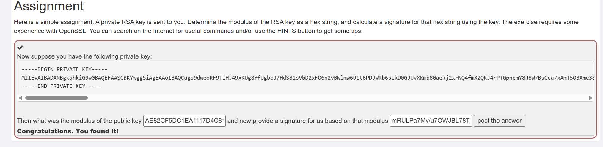Click the left scroll arrow of key box
This screenshot has height=147, width=603.
pos(21,98)
